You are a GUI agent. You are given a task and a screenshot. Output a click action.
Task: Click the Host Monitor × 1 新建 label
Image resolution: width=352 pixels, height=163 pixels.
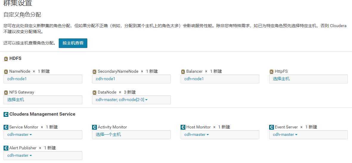pos(208,127)
